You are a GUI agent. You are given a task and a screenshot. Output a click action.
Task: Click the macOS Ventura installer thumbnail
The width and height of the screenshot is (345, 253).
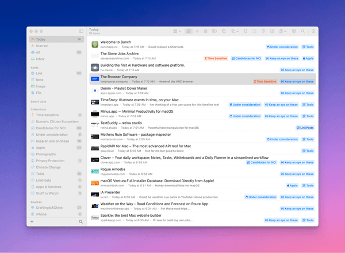tap(95, 183)
